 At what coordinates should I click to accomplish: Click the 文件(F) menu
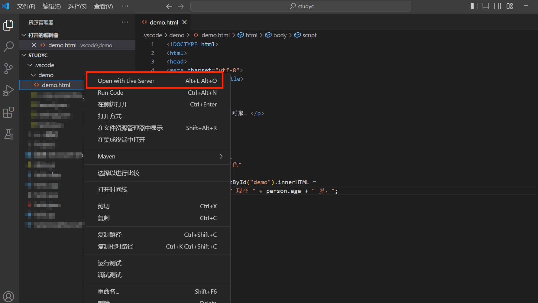point(26,6)
